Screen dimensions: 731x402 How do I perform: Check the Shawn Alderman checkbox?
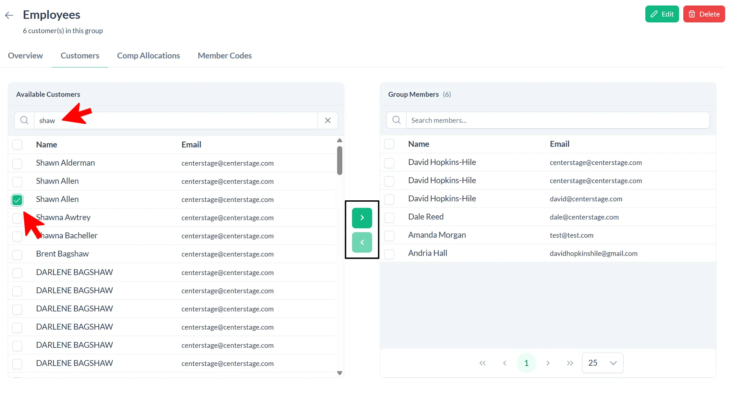[x=17, y=163]
